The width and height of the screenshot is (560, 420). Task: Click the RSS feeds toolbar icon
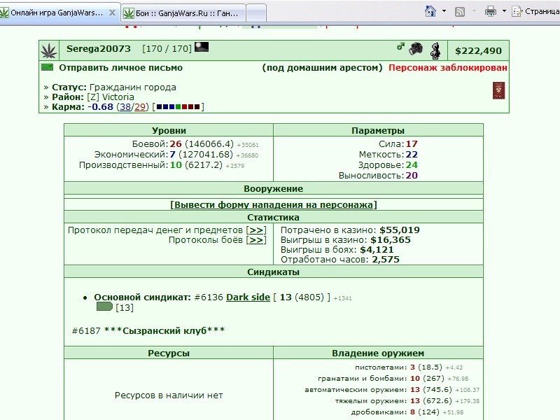click(460, 12)
